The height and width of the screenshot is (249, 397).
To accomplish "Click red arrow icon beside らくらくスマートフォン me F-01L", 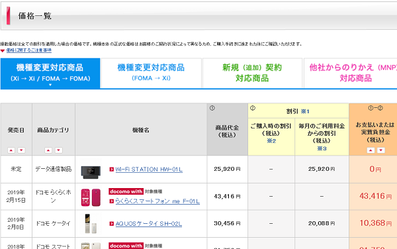I will 111,201.
